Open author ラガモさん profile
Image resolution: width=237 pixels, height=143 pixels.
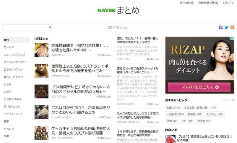point(123,59)
